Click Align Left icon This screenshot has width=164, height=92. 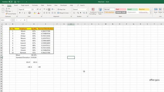pyautogui.click(x=44, y=13)
